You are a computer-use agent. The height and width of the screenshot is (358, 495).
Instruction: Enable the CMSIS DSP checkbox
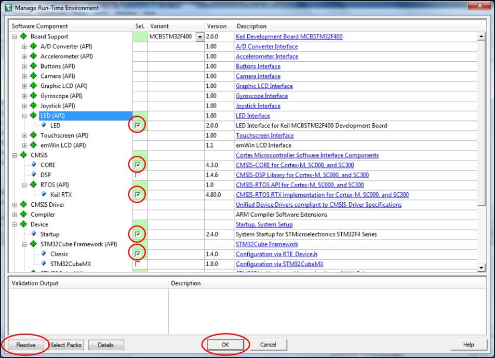[138, 175]
